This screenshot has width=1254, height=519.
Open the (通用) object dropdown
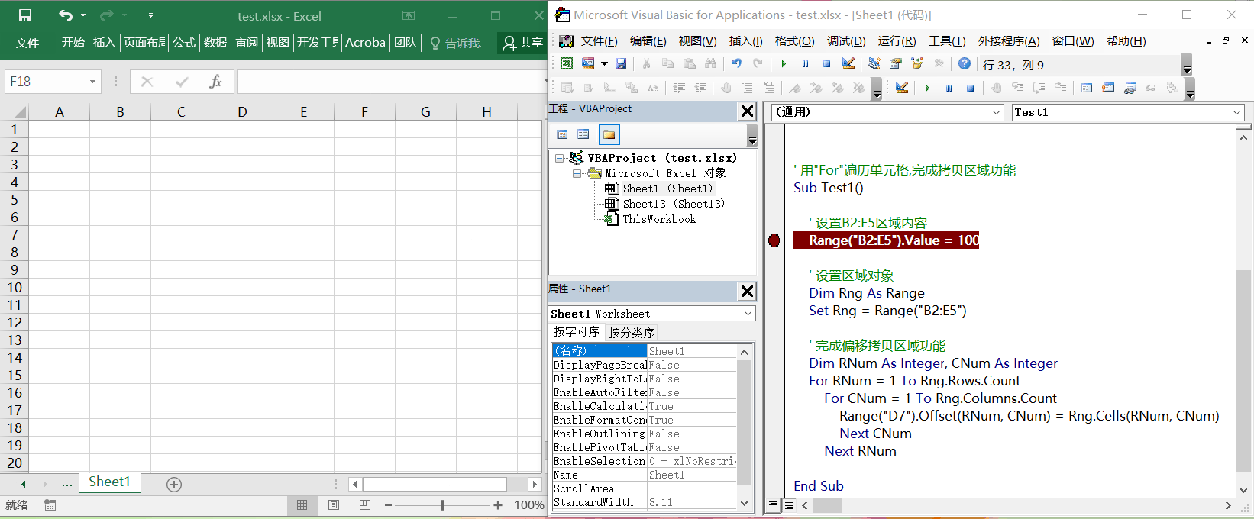[996, 112]
